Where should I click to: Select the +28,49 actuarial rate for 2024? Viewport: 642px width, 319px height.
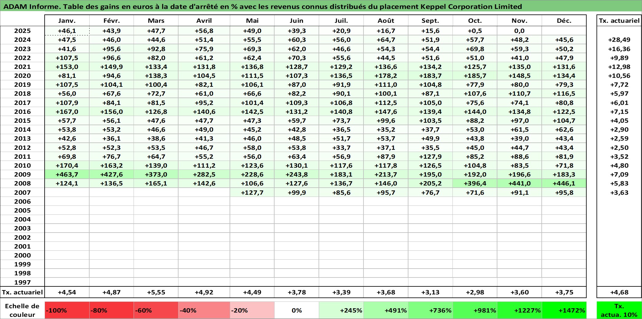pyautogui.click(x=619, y=40)
